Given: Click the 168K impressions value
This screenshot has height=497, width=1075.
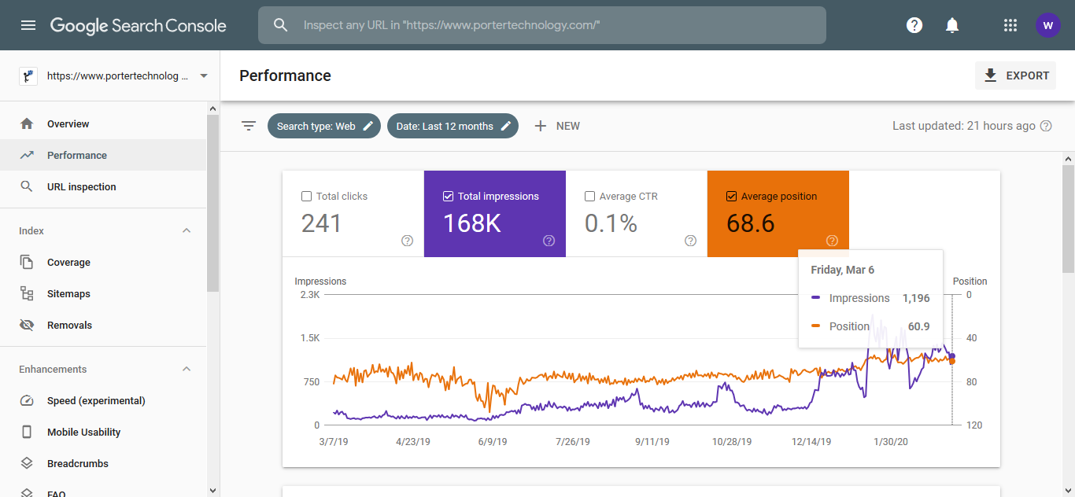Looking at the screenshot, I should point(472,223).
